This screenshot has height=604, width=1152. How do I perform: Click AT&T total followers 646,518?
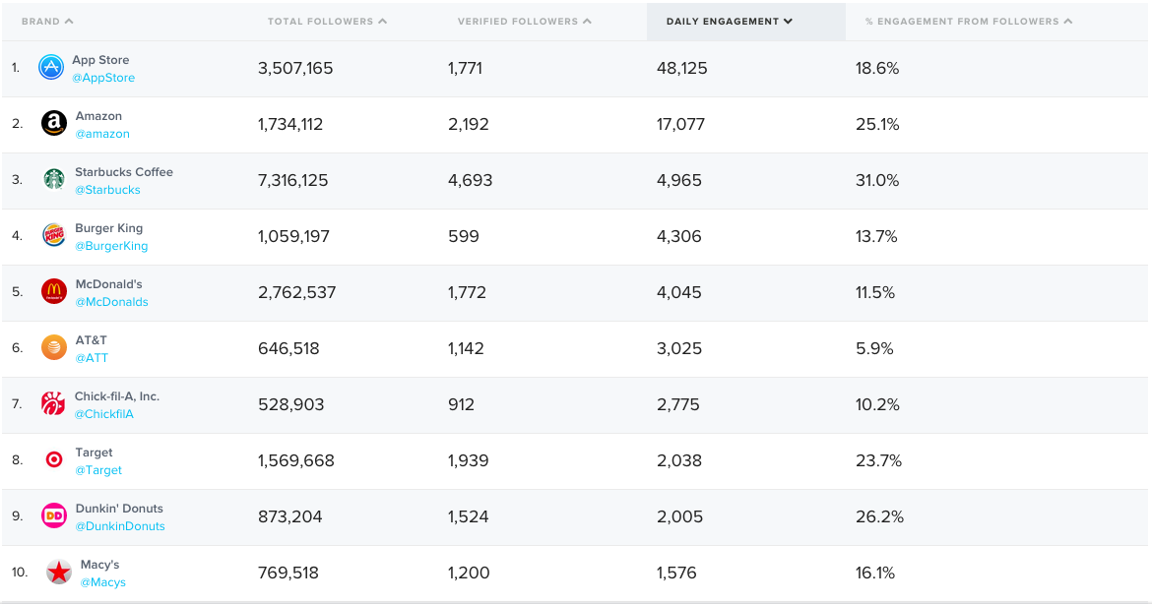pos(288,348)
